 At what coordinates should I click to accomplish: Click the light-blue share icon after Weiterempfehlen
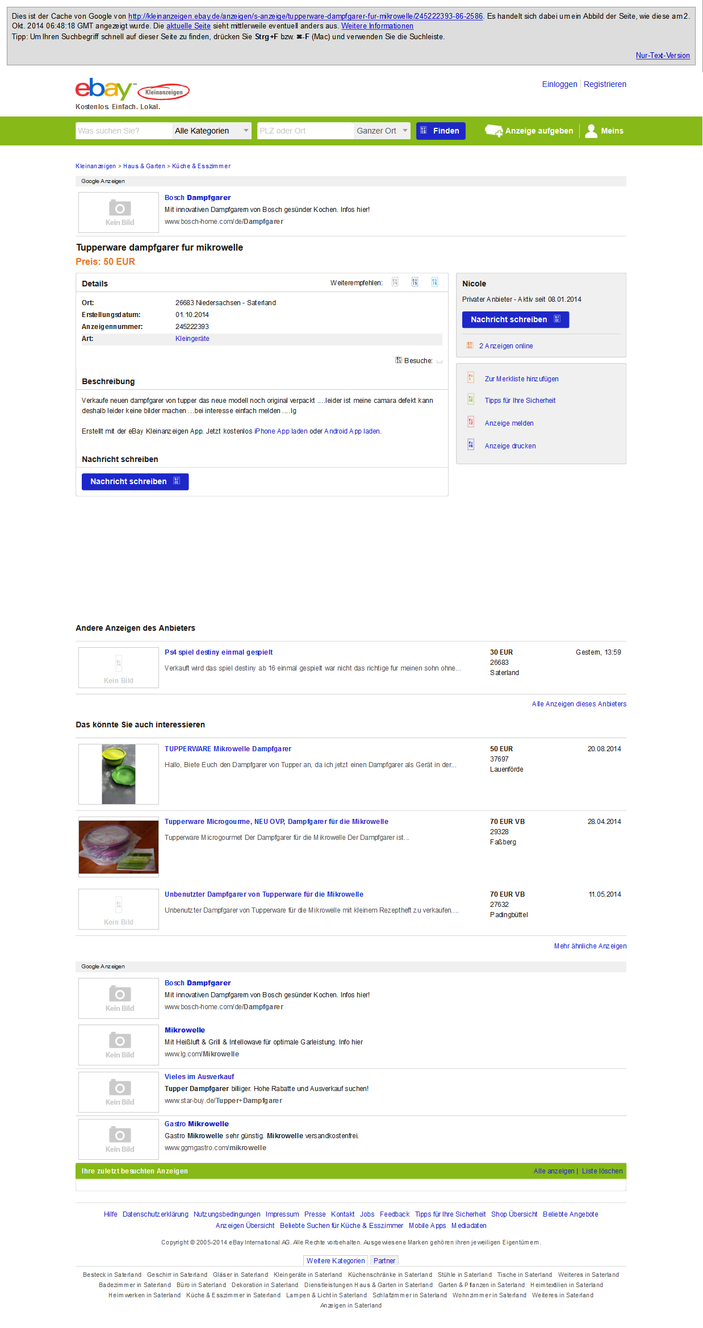434,282
